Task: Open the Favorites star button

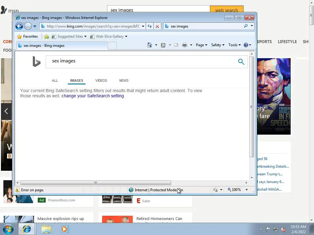Action: (x=27, y=36)
